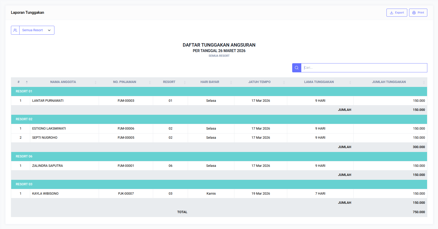Screen dimensions: 438x229
Task: Sort by No. Pinjaman column
Action: (x=124, y=82)
